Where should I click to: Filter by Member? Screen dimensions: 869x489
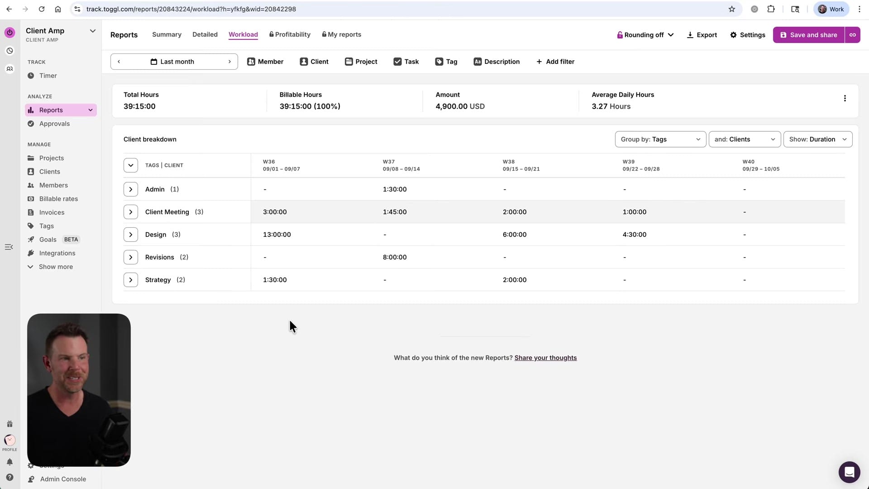coord(265,62)
